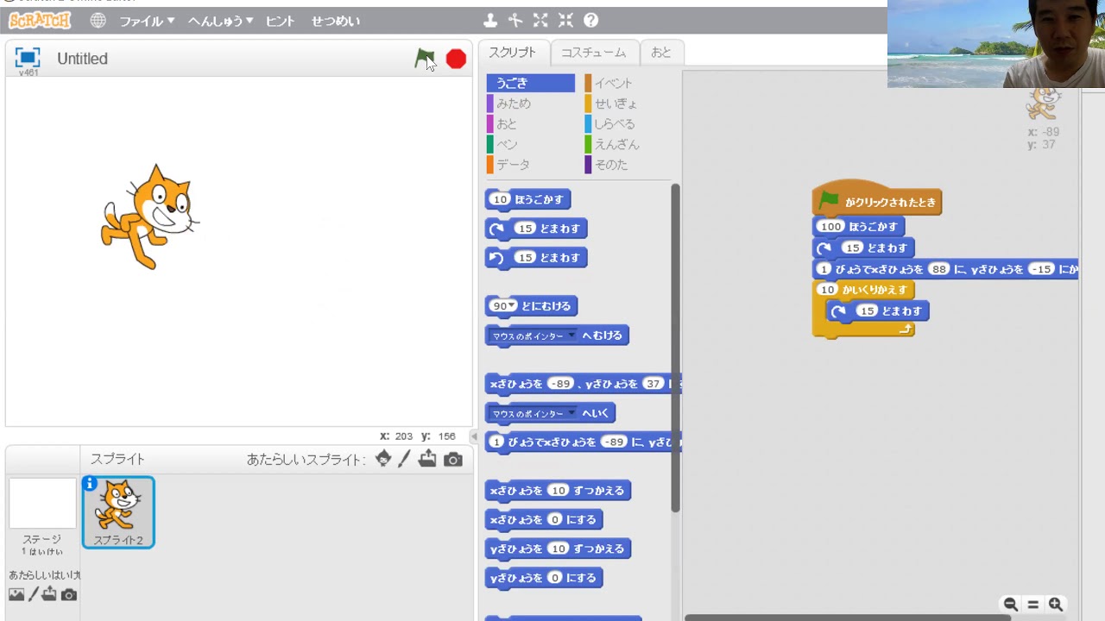Select the しらべる block category
Viewport: 1105px width, 621px height.
(x=628, y=124)
